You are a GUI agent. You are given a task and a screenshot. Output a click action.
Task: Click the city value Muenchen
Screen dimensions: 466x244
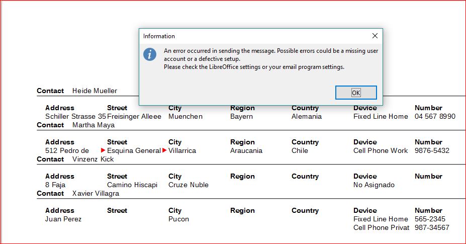tap(185, 117)
